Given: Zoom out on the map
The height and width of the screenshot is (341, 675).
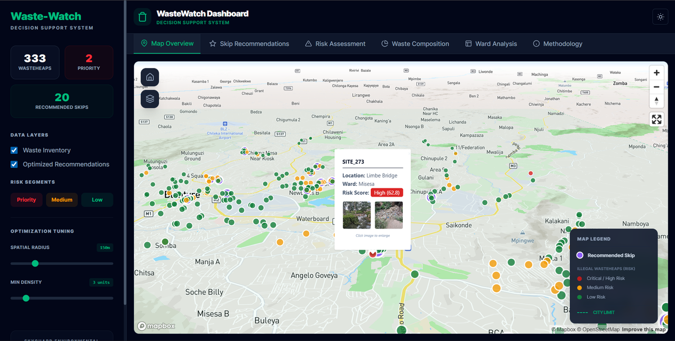Looking at the screenshot, I should [656, 87].
